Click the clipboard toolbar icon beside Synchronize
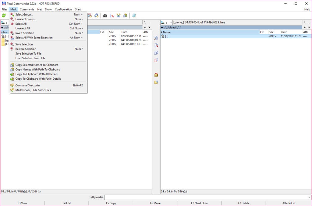 coord(125,16)
